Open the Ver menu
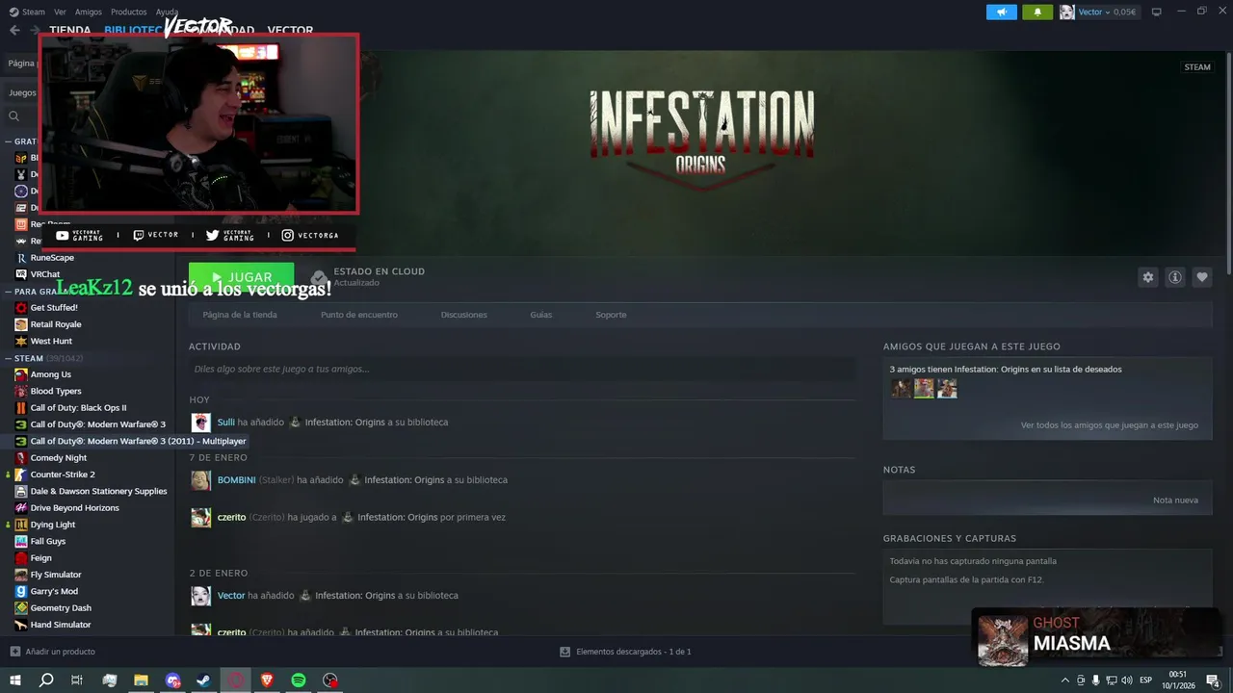Screen dimensions: 1233x693 click(60, 13)
